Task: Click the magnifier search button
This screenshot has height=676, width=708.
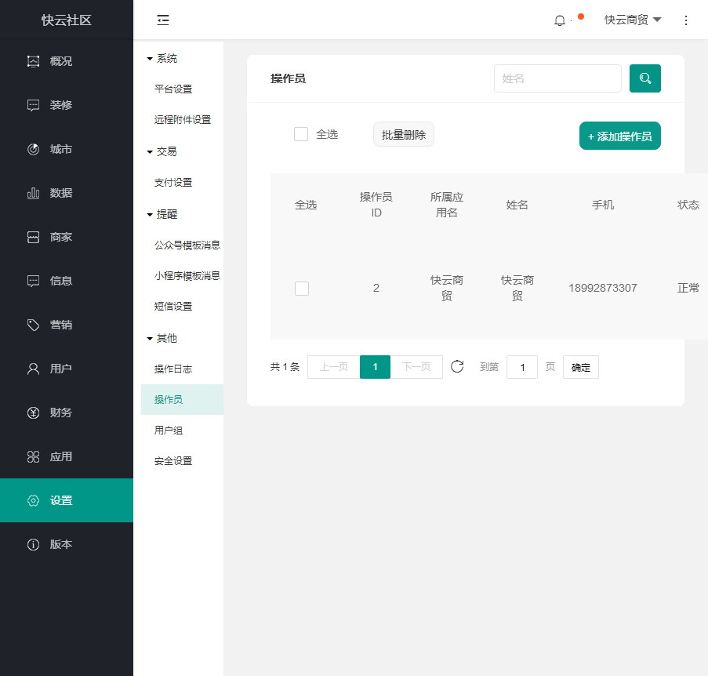Action: coord(644,78)
